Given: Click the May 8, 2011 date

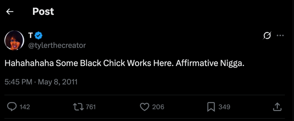Looking at the screenshot, I should pyautogui.click(x=57, y=82).
